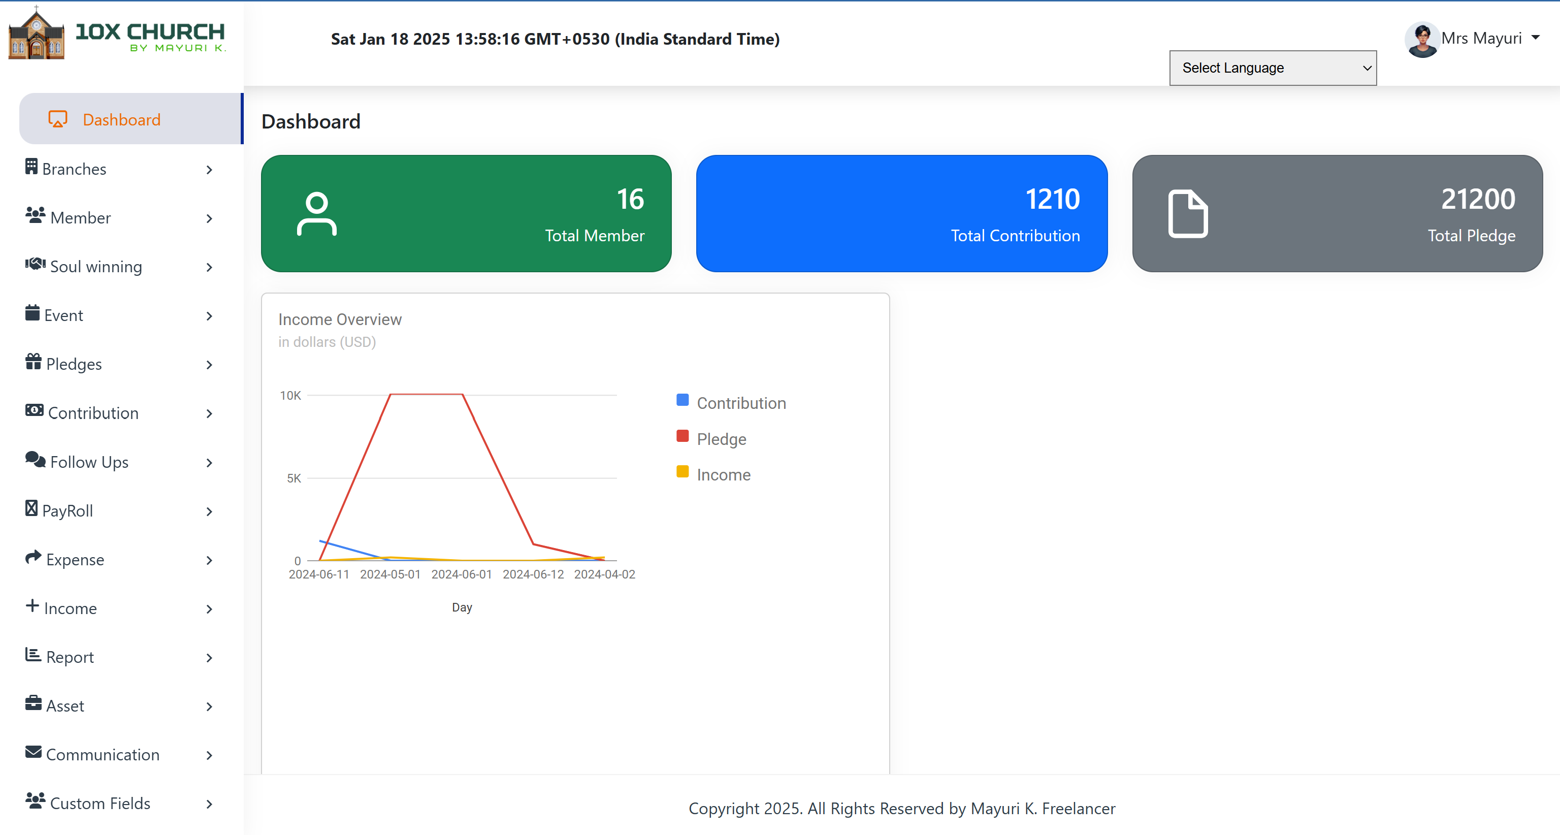Click the Follow Ups chat icon
1560x835 pixels.
click(x=35, y=460)
